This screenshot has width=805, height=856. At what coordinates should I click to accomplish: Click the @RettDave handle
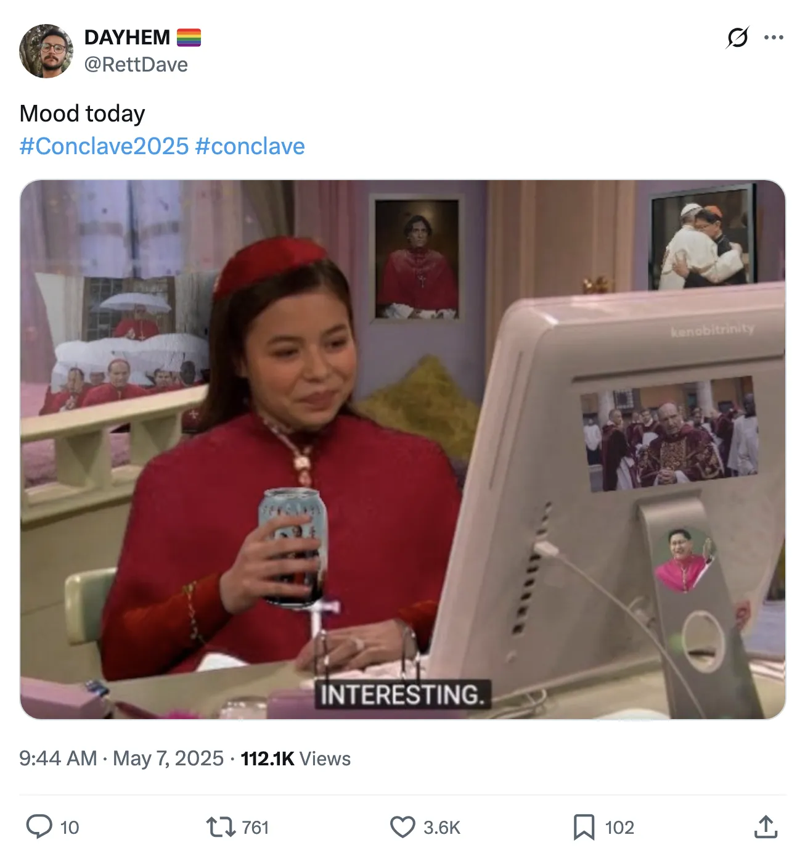point(136,64)
